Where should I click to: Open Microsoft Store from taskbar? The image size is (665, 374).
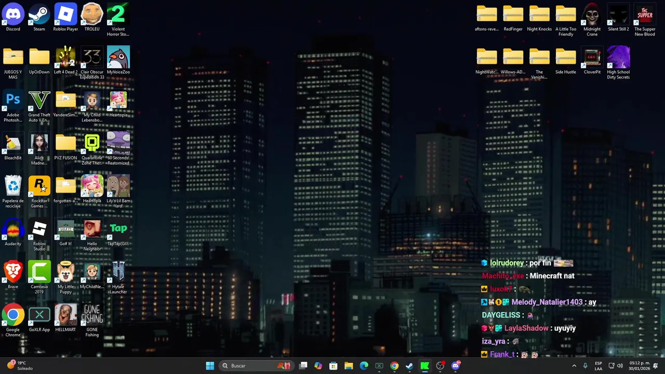334,366
